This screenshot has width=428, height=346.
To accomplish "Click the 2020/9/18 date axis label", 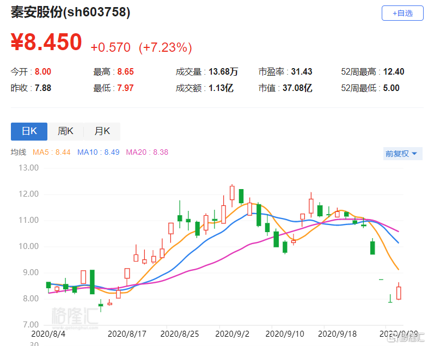I will coord(338,334).
